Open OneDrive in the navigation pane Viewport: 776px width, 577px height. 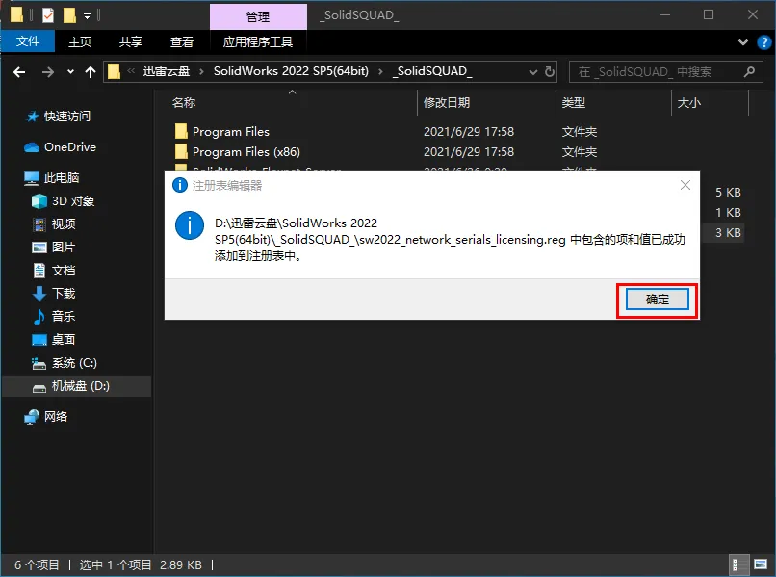click(70, 147)
